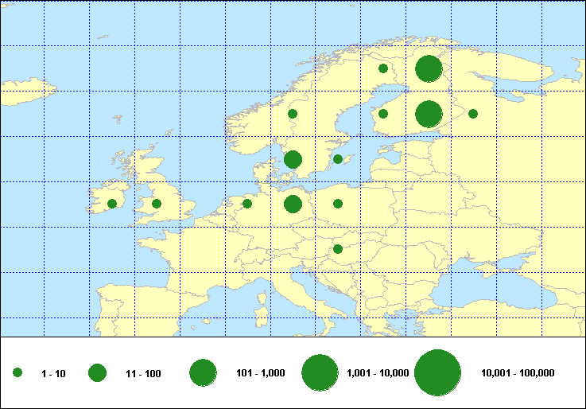This screenshot has height=409, width=586.
Task: Select the 11 - 100 legend circle
Action: [98, 372]
